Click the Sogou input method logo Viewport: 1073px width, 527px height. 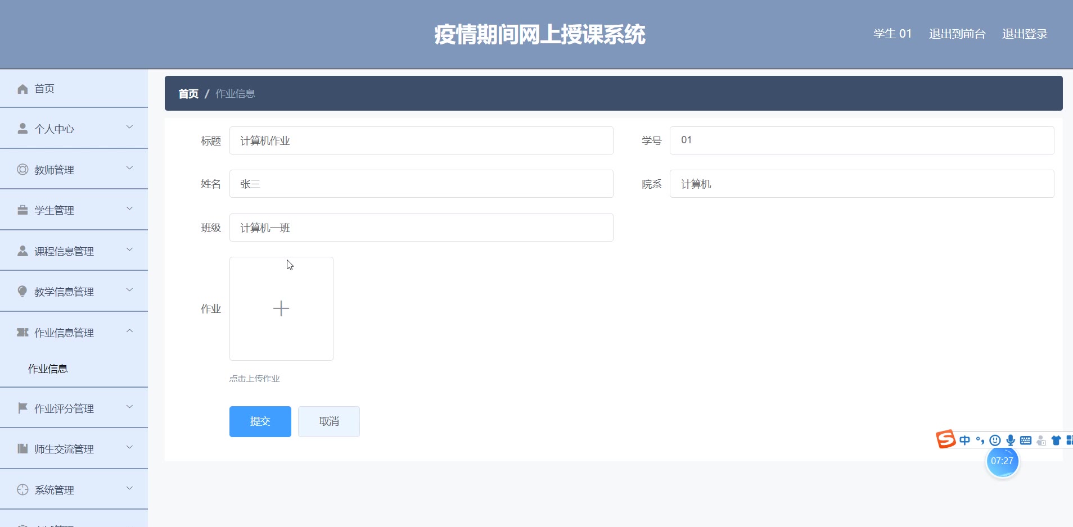(x=946, y=439)
